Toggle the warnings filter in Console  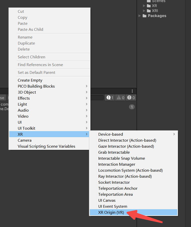point(120,98)
